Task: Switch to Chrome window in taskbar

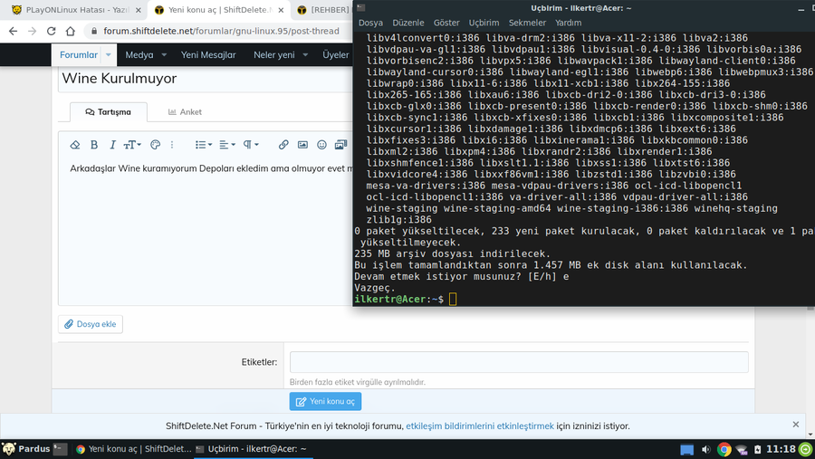Action: pos(134,449)
